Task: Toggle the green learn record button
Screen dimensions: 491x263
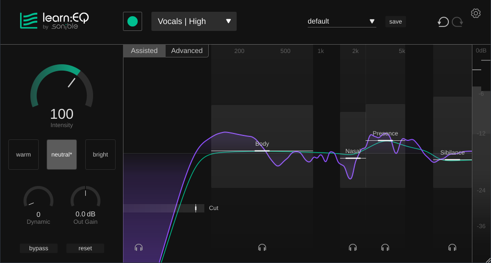Action: click(x=132, y=22)
